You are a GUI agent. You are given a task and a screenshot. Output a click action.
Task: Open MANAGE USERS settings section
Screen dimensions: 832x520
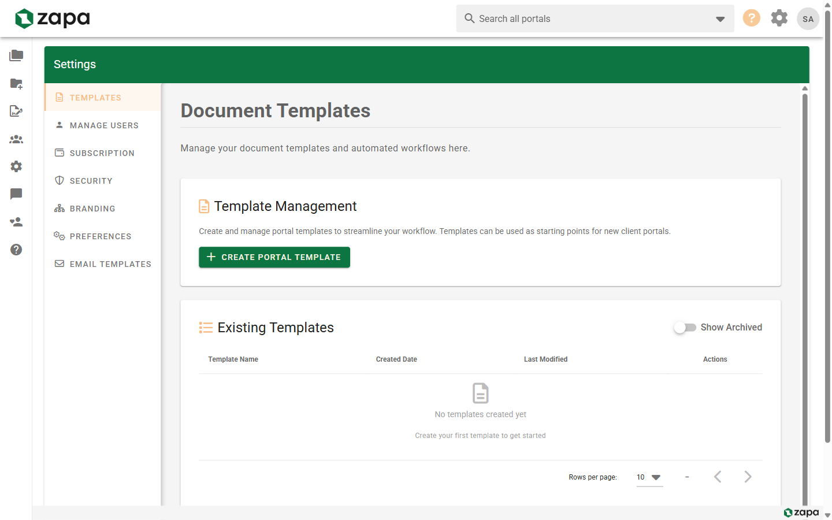pyautogui.click(x=103, y=125)
